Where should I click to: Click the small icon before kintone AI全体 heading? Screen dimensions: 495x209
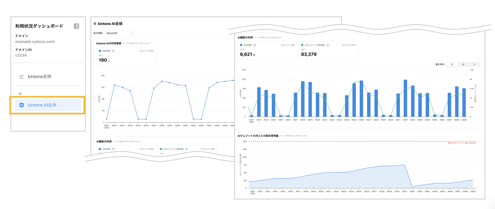point(95,24)
